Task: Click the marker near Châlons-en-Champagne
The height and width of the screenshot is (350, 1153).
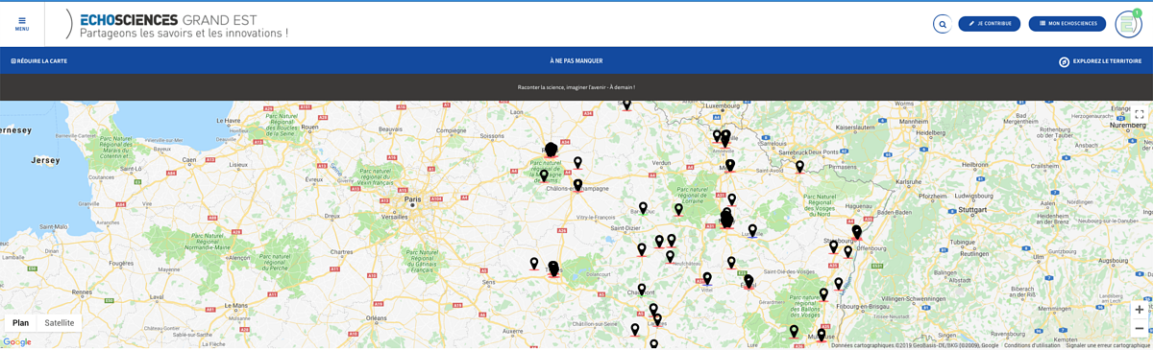Action: (577, 185)
